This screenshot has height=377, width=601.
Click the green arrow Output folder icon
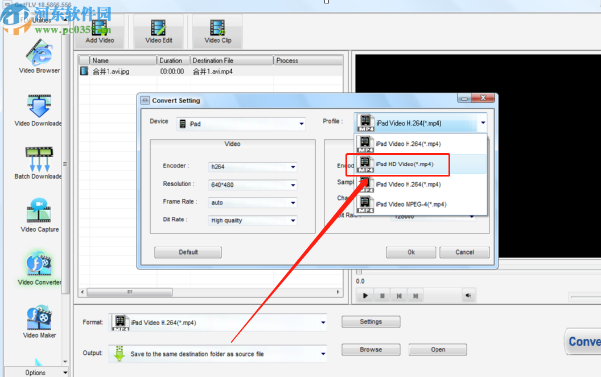pos(120,353)
